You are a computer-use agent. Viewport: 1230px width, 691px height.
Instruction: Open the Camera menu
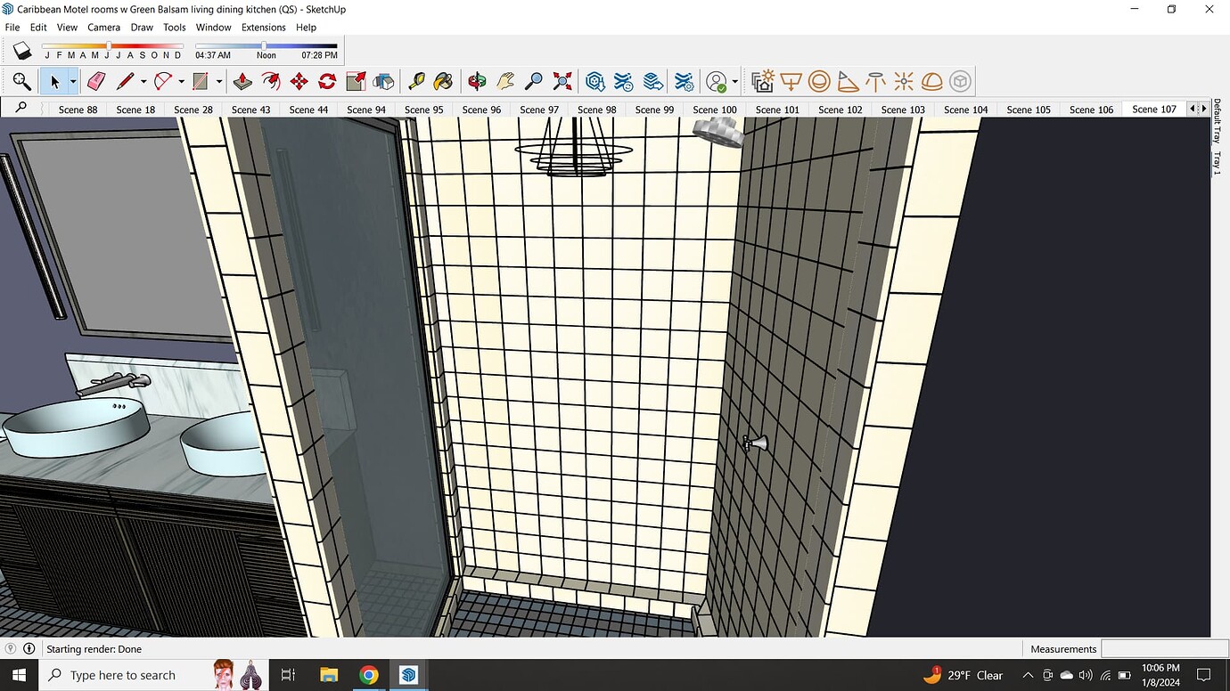[103, 27]
